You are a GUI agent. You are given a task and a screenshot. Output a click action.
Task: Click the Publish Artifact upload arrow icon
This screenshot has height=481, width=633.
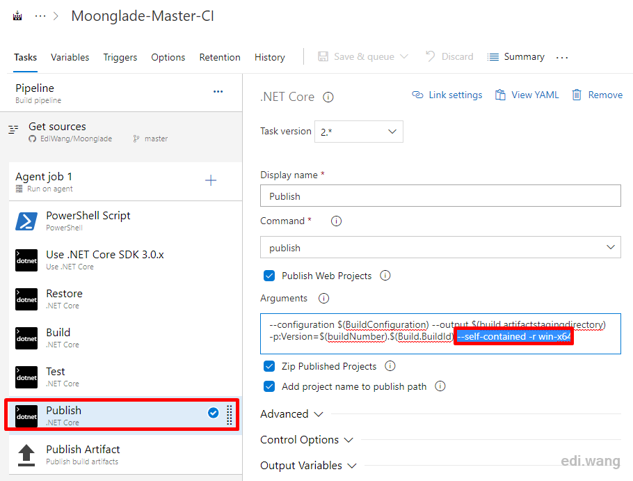26,455
